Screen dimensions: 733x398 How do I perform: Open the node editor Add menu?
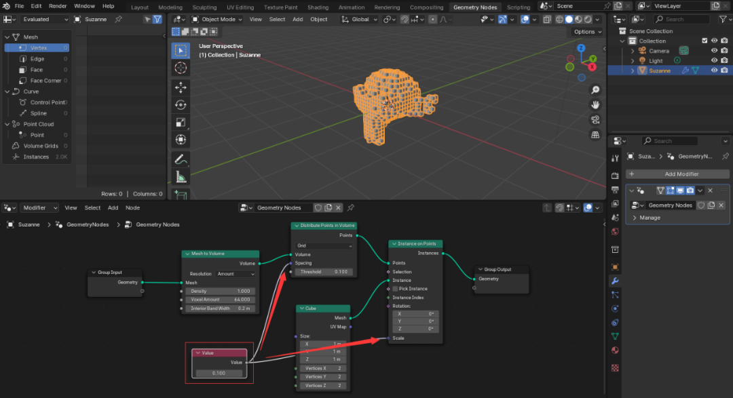[x=113, y=208]
